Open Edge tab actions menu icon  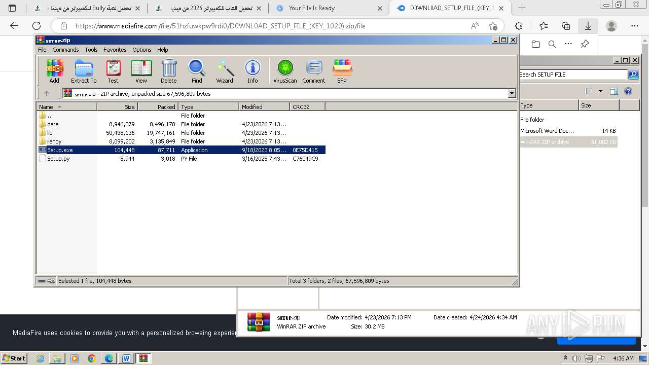12,8
